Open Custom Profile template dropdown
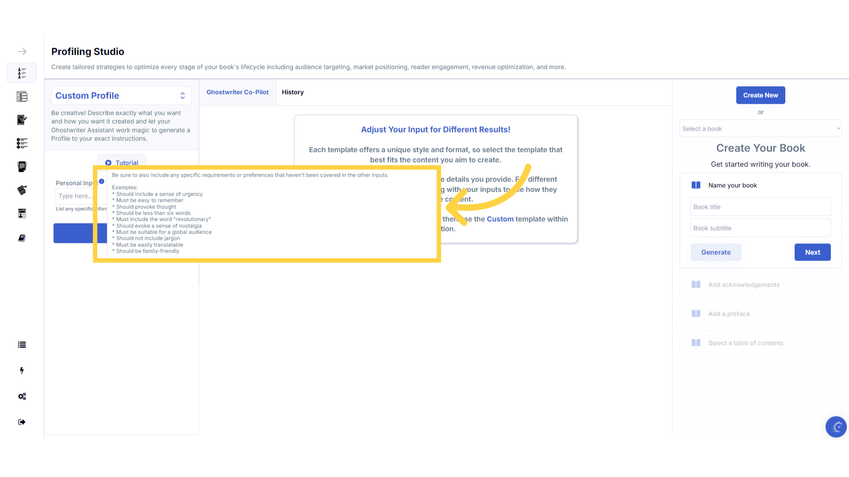 (x=121, y=96)
